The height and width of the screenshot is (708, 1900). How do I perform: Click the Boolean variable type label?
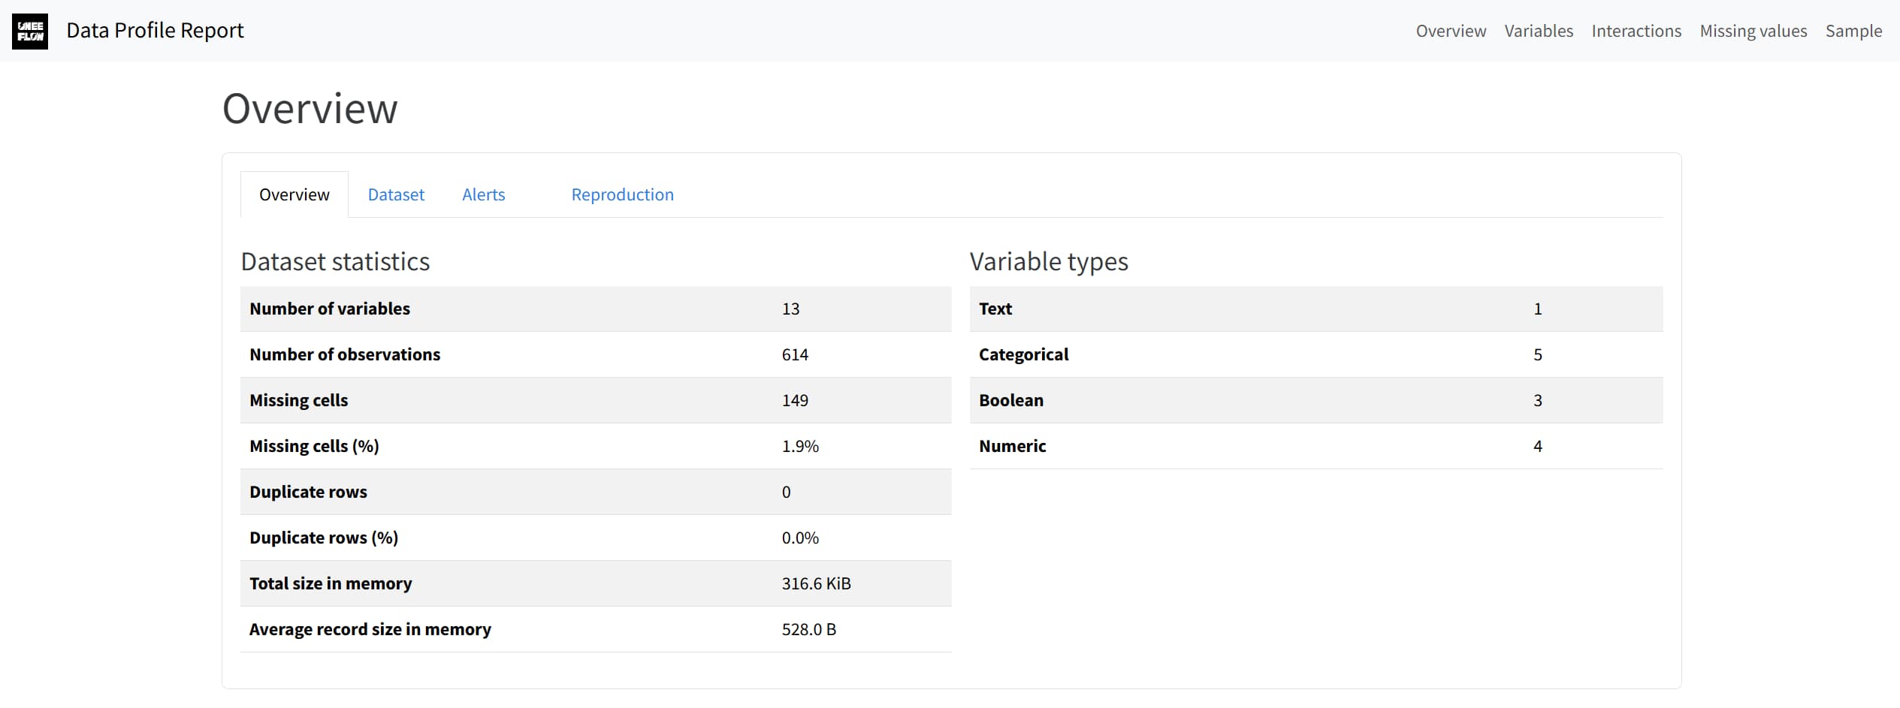click(x=1011, y=400)
